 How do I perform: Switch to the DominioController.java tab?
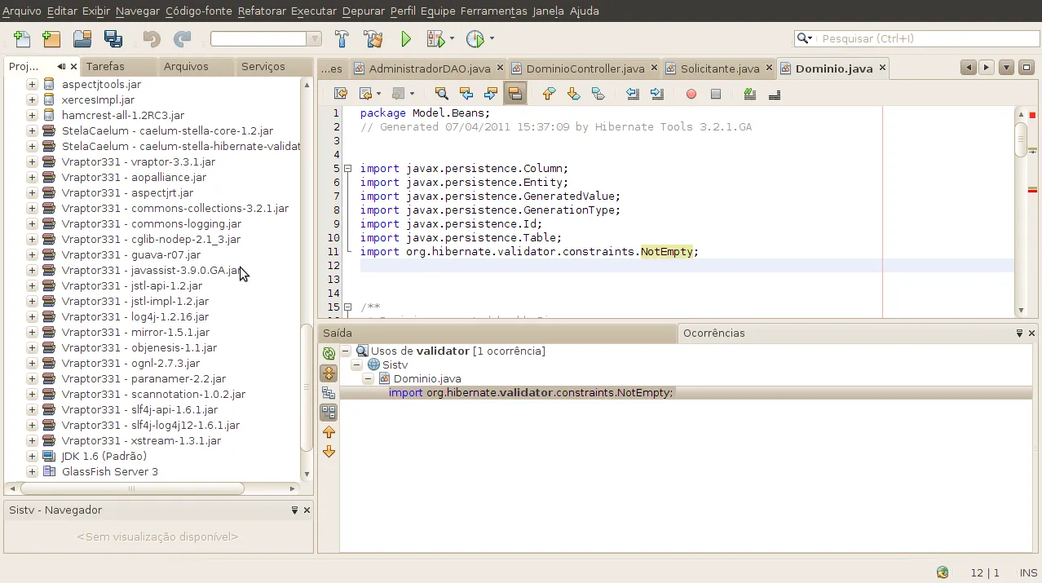(x=585, y=68)
